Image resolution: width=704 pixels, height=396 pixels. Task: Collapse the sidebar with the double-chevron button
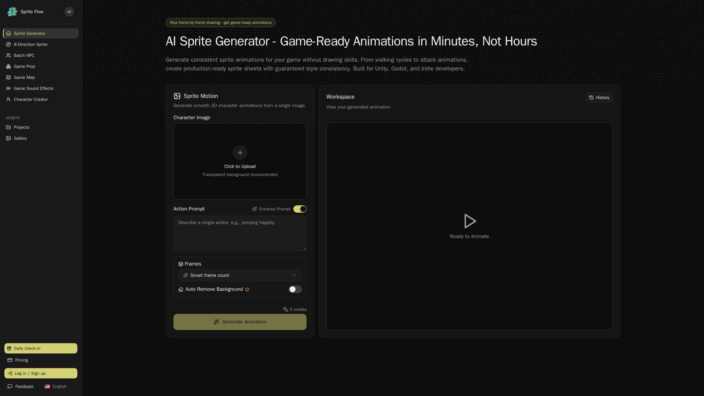(69, 12)
